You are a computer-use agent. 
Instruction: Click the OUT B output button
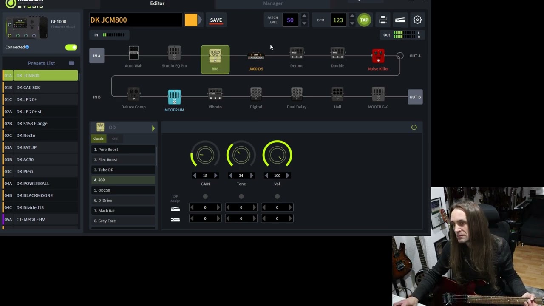[415, 97]
